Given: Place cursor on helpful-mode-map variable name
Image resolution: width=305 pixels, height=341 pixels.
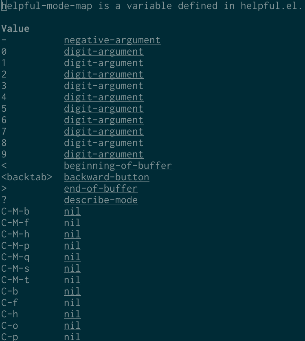Looking at the screenshot, I should pos(47,6).
